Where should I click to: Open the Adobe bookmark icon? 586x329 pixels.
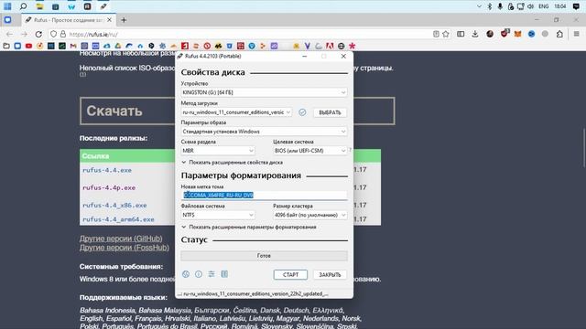click(330, 46)
